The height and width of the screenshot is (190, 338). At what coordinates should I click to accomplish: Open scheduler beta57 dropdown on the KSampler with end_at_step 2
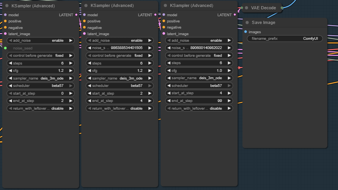[41, 85]
